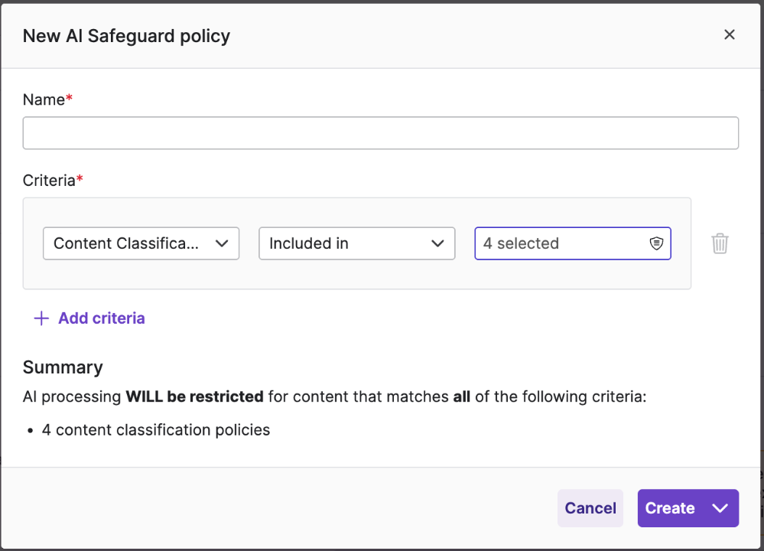This screenshot has height=551, width=764.
Task: Click the Summary heading
Action: coord(63,367)
